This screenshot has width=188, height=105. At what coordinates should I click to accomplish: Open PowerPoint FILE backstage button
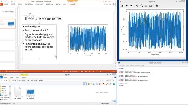(x=1, y=4)
